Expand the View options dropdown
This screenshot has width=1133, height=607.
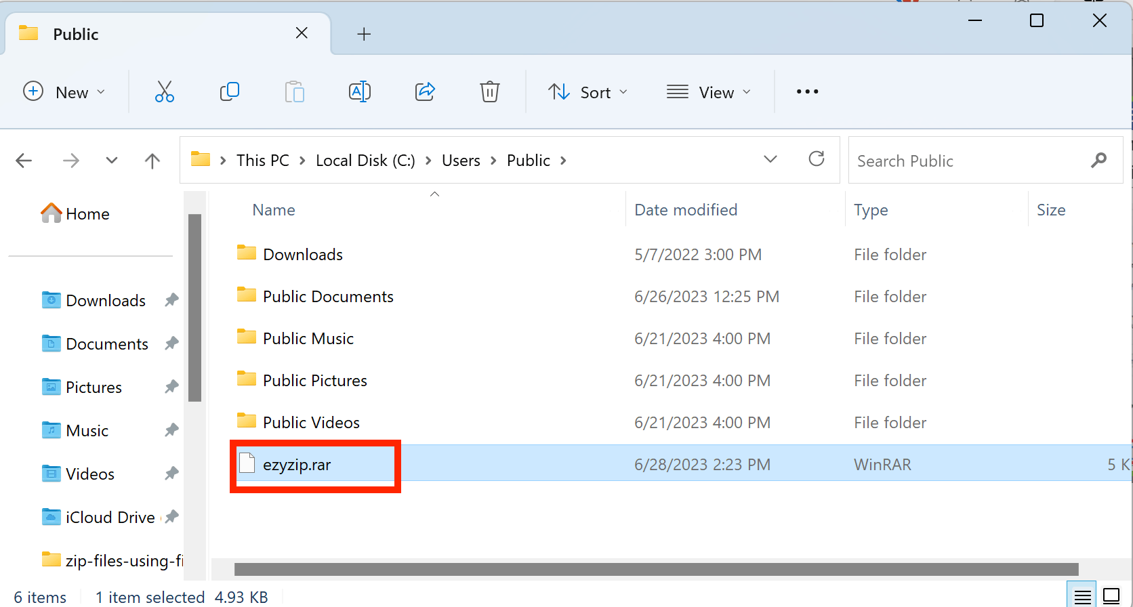pyautogui.click(x=709, y=92)
